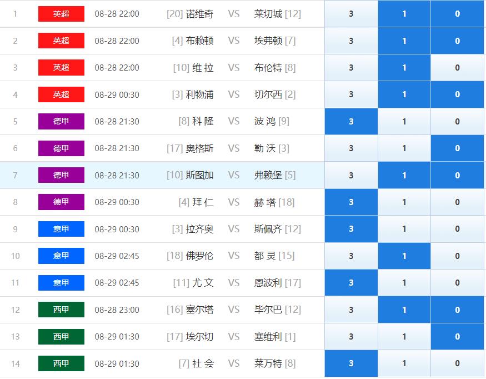Screen dimensions: 486x379
Task: Click 意甲 tag beside 拉齐奥 match
Action: coord(61,229)
